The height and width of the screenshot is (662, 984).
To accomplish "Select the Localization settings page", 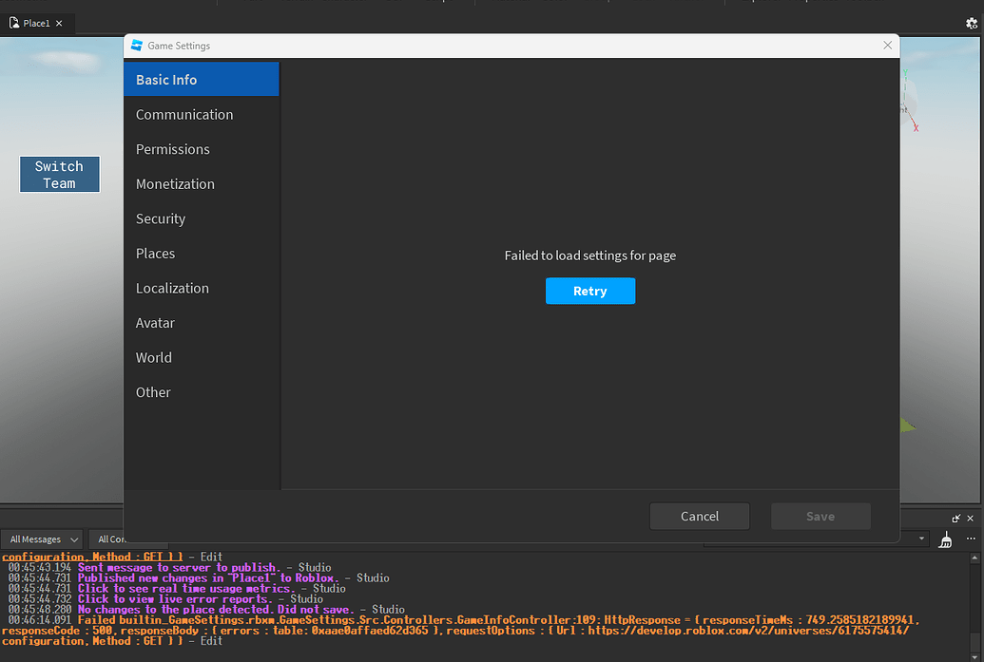I will (172, 288).
